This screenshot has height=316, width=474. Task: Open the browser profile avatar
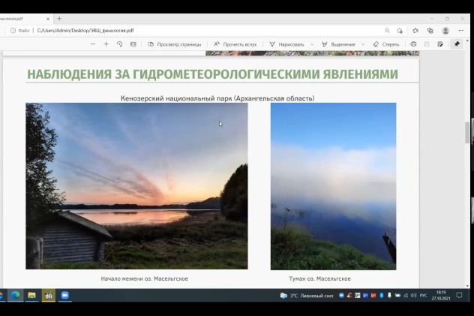445,31
